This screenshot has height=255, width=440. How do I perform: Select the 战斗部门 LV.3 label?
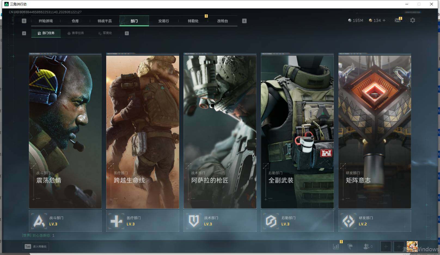click(53, 224)
